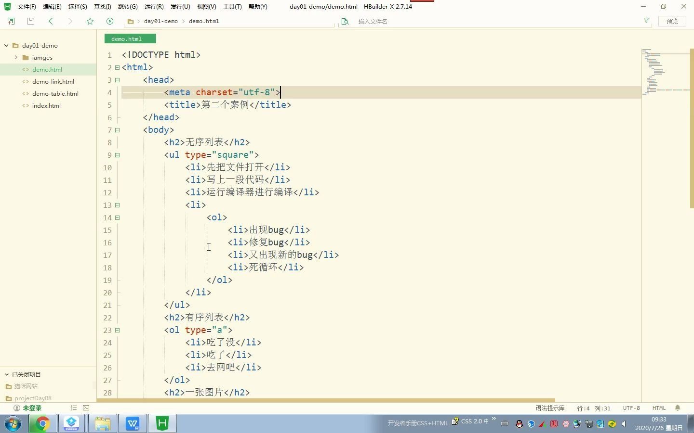Open the 工具(T) menu
This screenshot has height=433, width=694.
tap(232, 7)
